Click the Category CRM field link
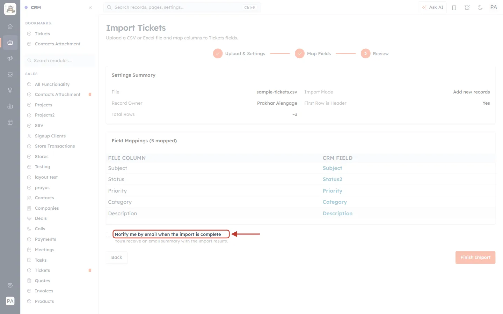 point(335,202)
